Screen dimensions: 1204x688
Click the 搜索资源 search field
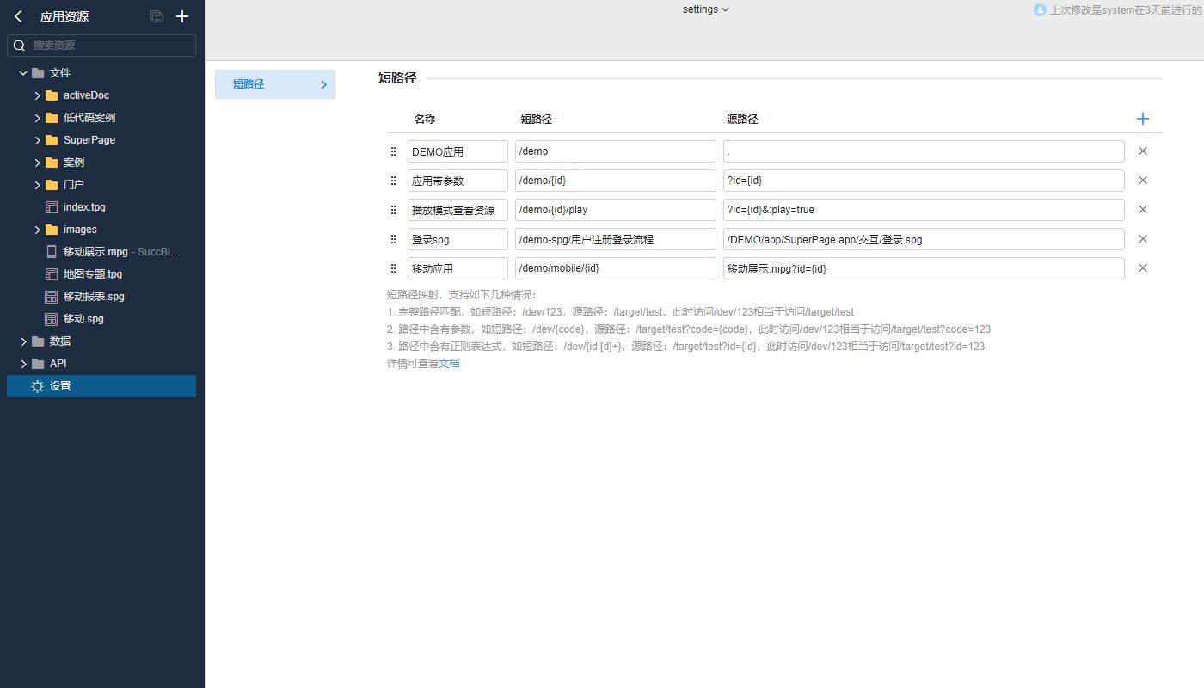110,46
